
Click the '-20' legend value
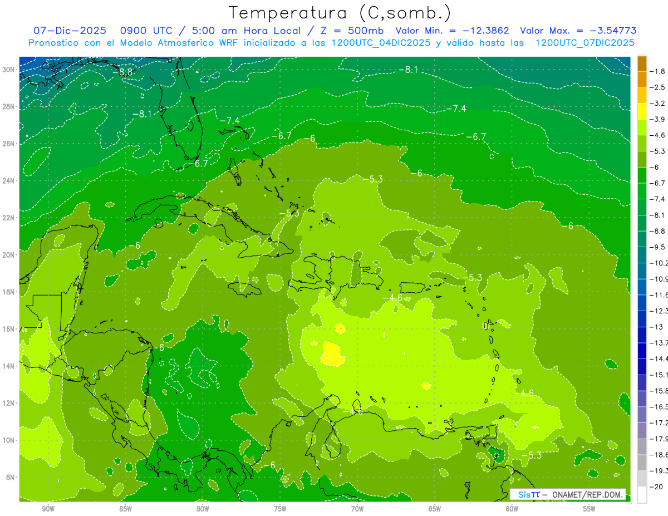(x=656, y=487)
